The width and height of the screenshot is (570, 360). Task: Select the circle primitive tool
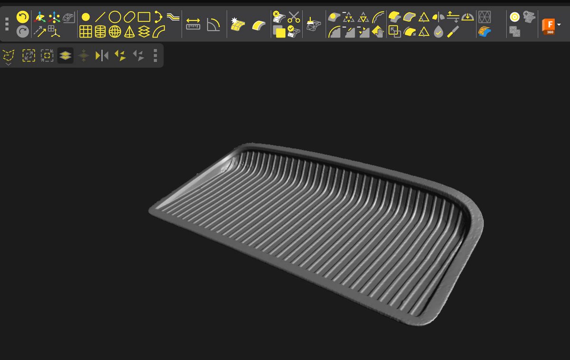click(x=115, y=18)
